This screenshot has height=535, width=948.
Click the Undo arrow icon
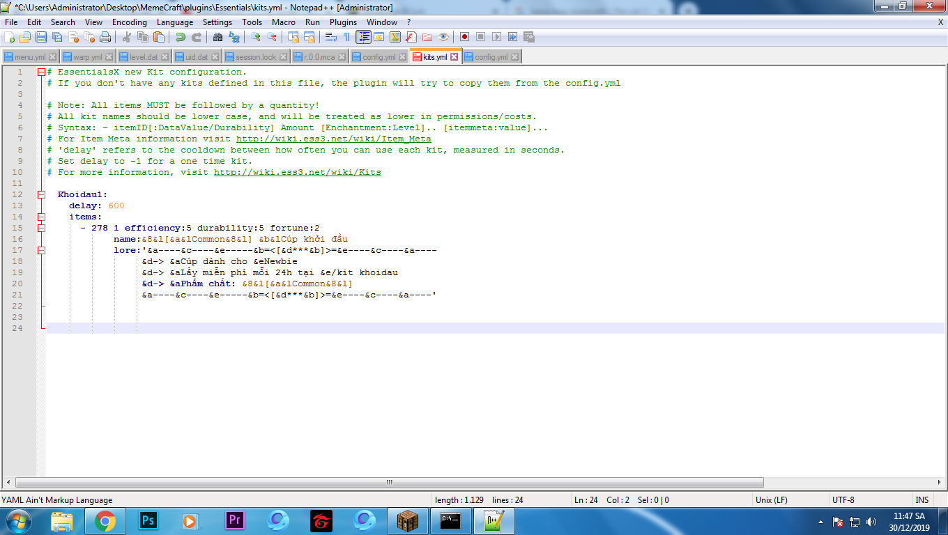click(180, 37)
